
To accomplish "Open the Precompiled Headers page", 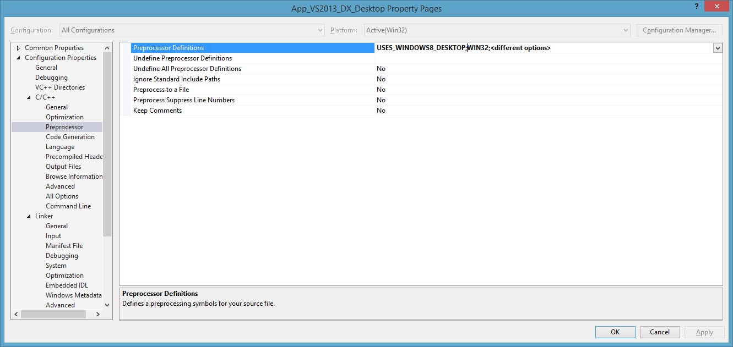I will pyautogui.click(x=74, y=157).
